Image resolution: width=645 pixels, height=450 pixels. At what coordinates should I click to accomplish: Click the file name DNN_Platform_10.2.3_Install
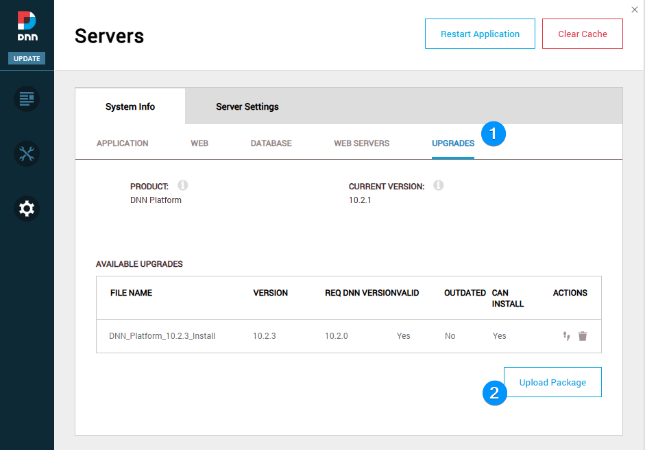pos(162,336)
